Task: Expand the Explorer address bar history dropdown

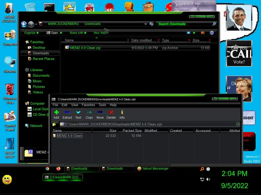Action: click(x=146, y=24)
